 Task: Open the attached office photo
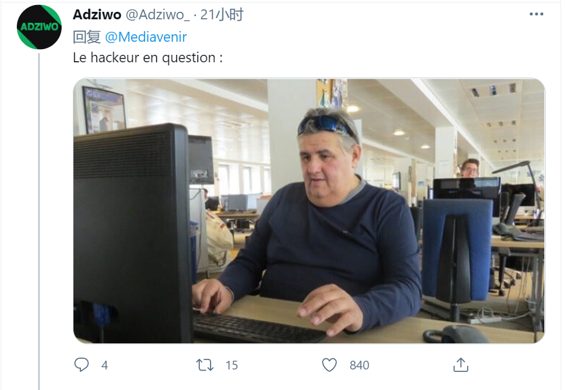point(309,211)
